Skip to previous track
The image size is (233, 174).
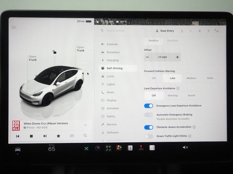point(17,136)
